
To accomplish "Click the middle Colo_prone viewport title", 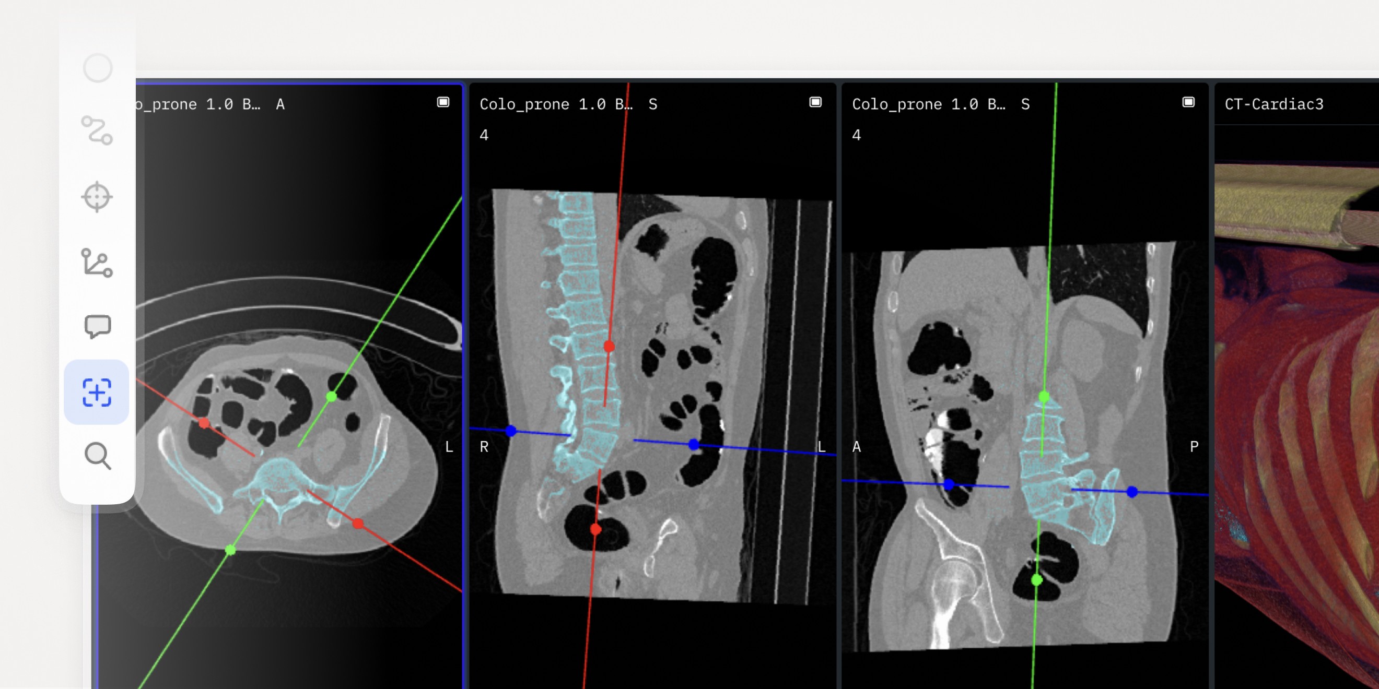I will tap(556, 104).
